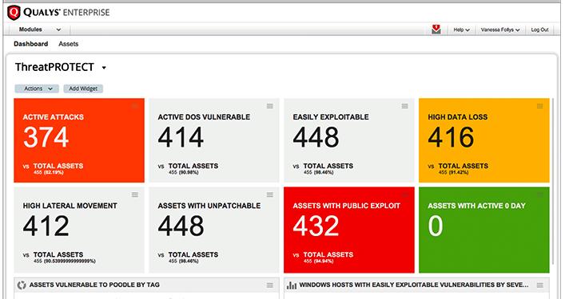Open High Data Loss widget menu icon

point(539,106)
